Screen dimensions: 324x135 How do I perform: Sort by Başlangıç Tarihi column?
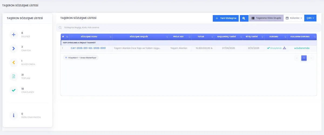[x=241, y=37]
